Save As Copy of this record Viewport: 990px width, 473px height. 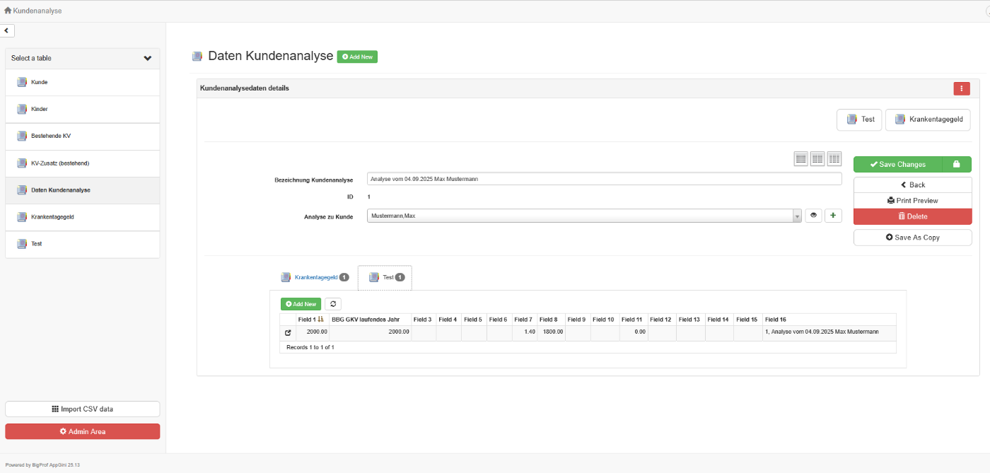[912, 238]
